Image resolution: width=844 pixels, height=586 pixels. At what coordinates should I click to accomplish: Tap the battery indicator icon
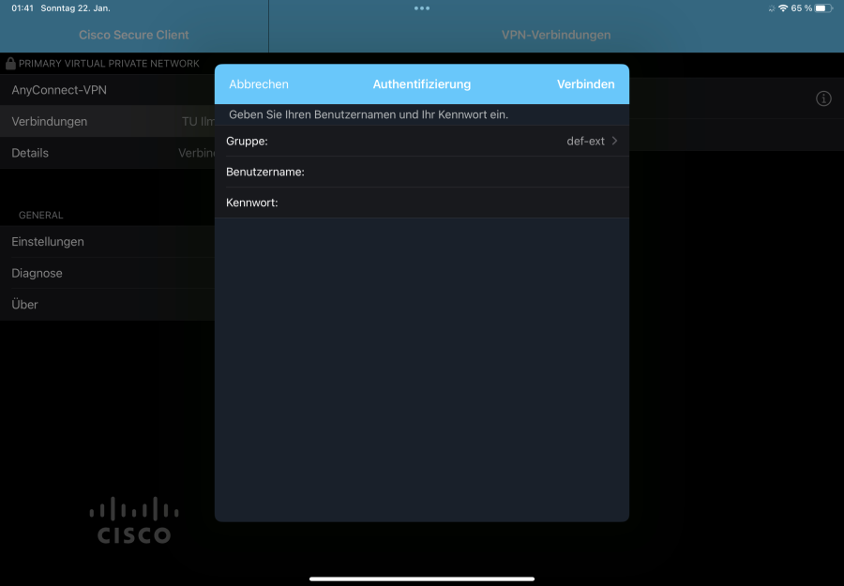coord(823,8)
